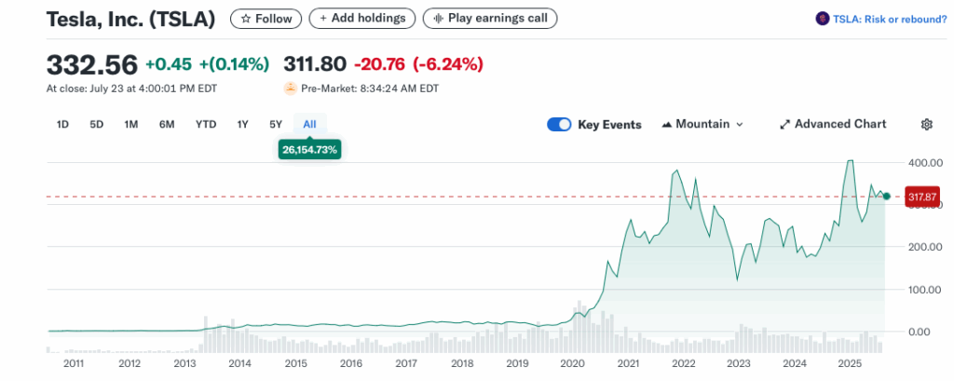Select the 5Y time range
Image resolution: width=954 pixels, height=381 pixels.
tap(276, 124)
